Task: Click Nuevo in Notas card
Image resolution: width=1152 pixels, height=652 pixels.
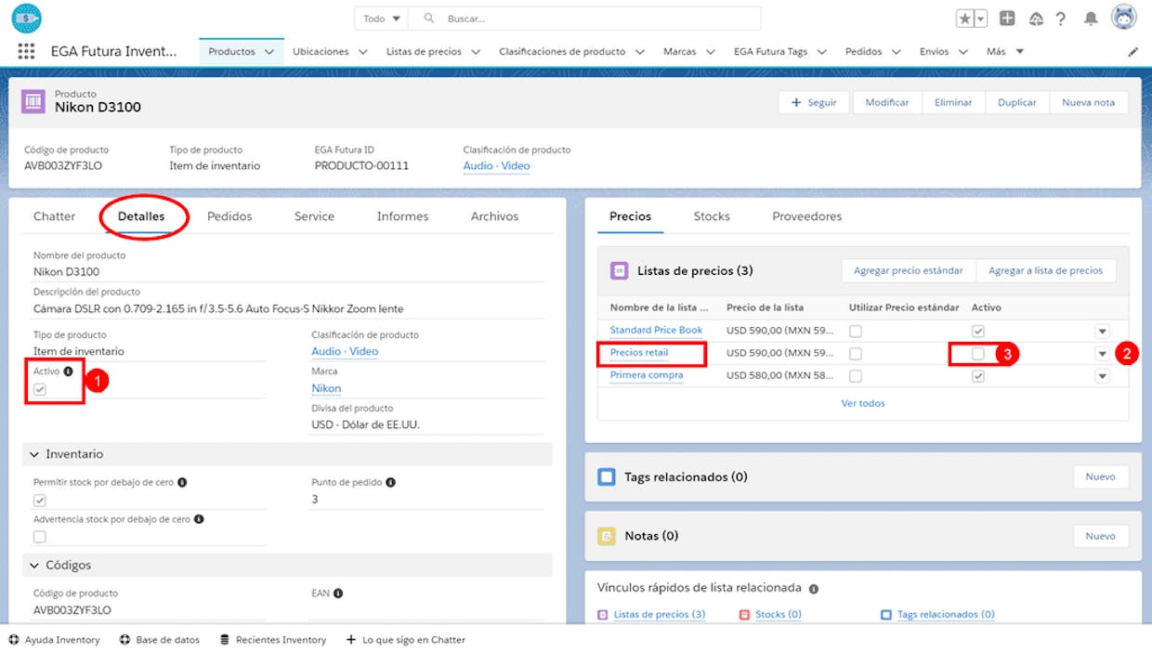Action: tap(1101, 536)
